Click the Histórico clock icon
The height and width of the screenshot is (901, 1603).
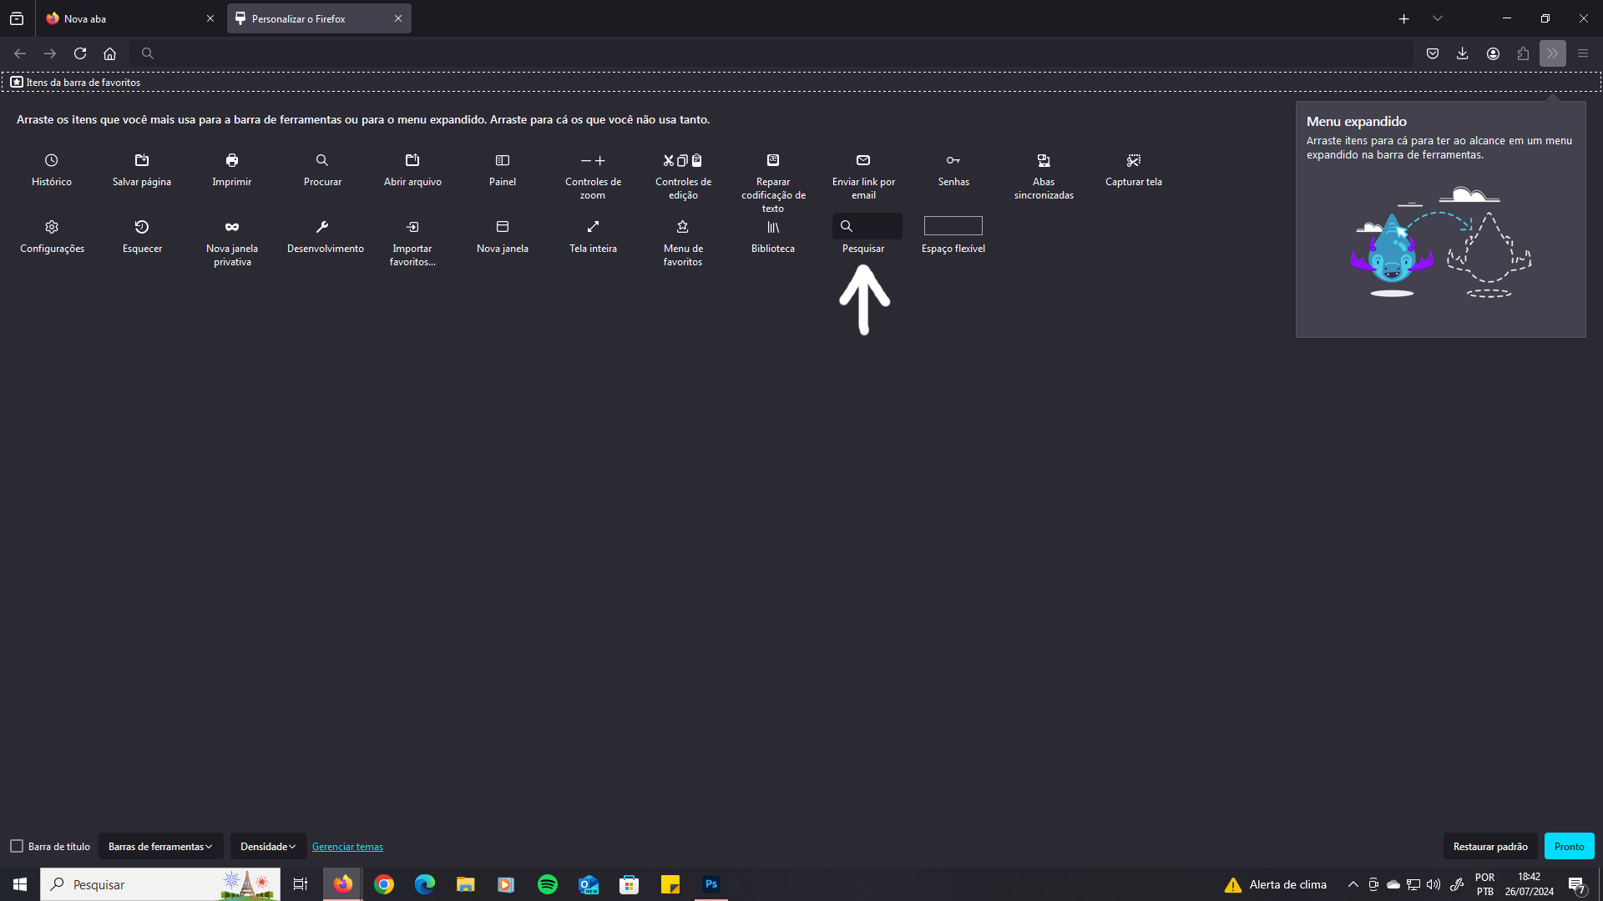52,160
